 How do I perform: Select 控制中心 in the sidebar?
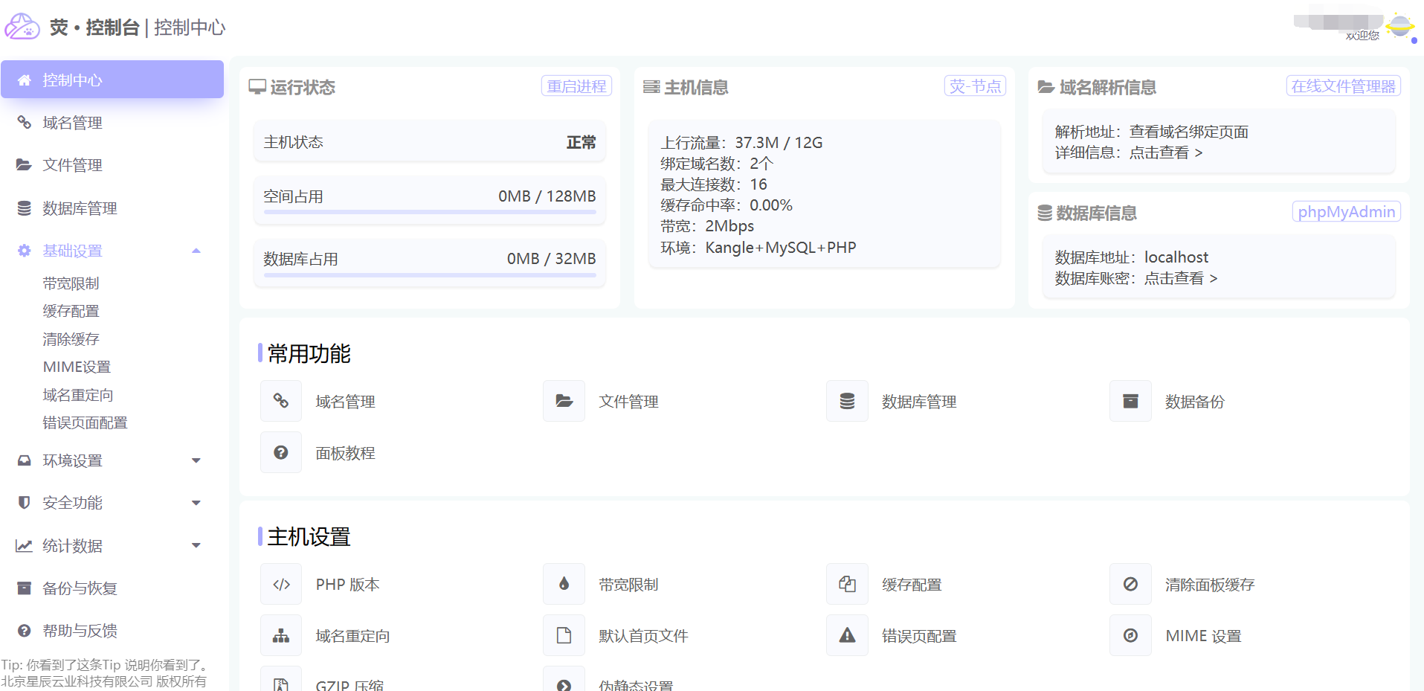coord(112,80)
